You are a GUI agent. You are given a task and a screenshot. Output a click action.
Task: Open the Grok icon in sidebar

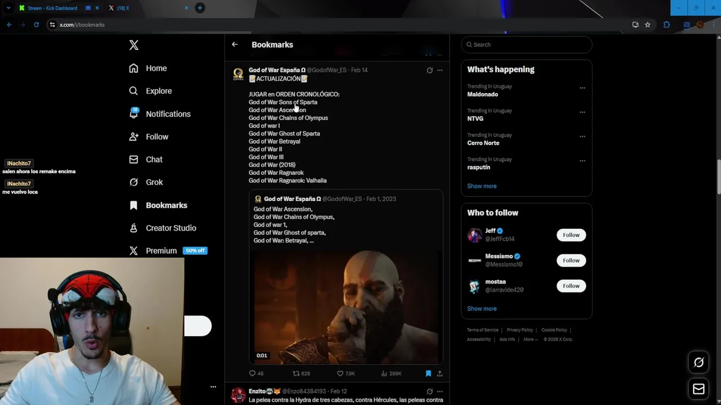(x=133, y=182)
